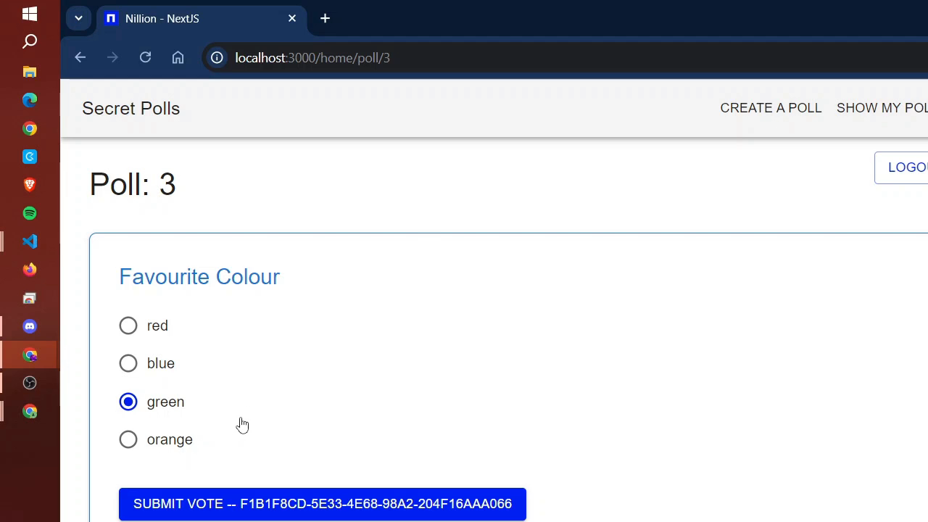Launch Firefox from taskbar
928x522 pixels.
(x=30, y=270)
